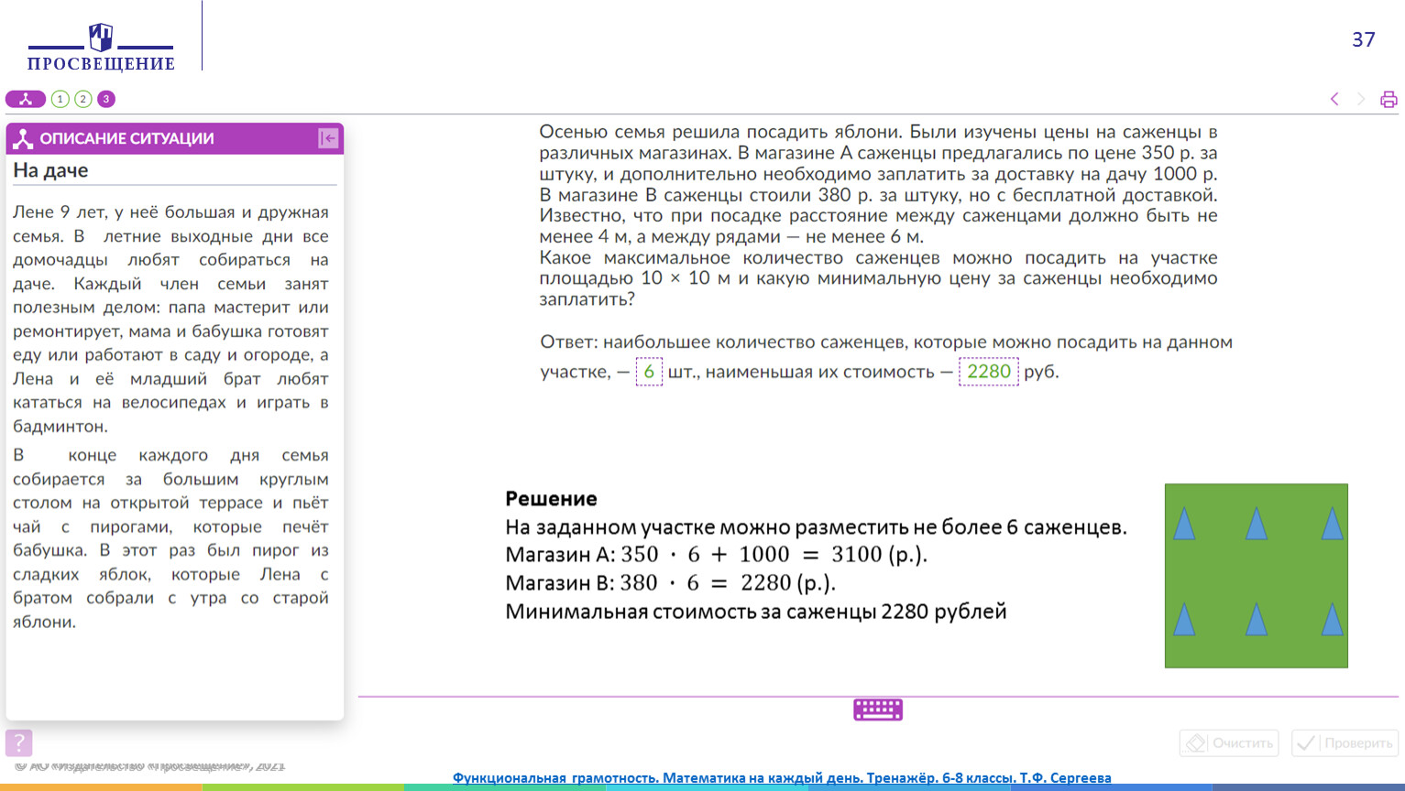Image resolution: width=1405 pixels, height=791 pixels.
Task: Go to task number 2
Action: coord(83,99)
